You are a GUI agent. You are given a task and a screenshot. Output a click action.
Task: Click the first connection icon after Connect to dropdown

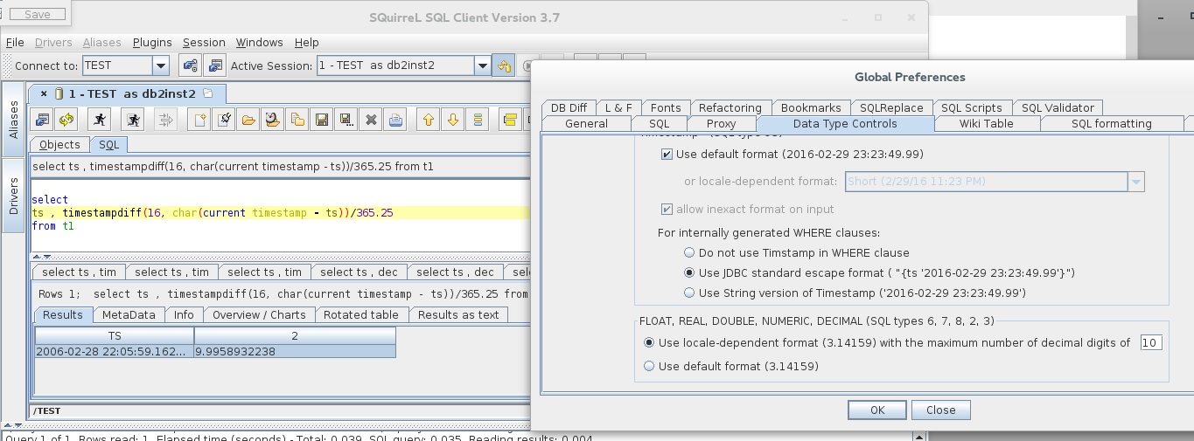coord(190,65)
